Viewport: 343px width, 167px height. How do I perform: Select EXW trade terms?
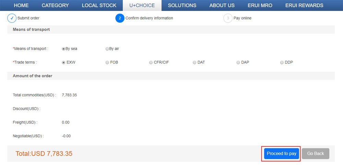pos(64,62)
